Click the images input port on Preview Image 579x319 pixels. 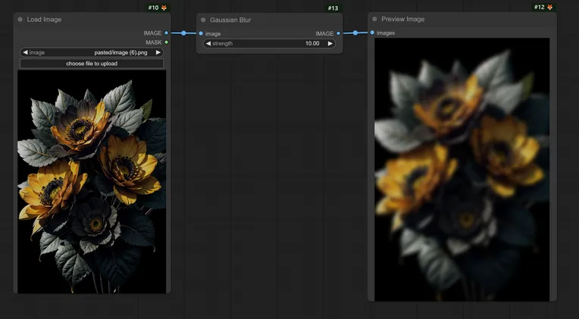[x=372, y=33]
